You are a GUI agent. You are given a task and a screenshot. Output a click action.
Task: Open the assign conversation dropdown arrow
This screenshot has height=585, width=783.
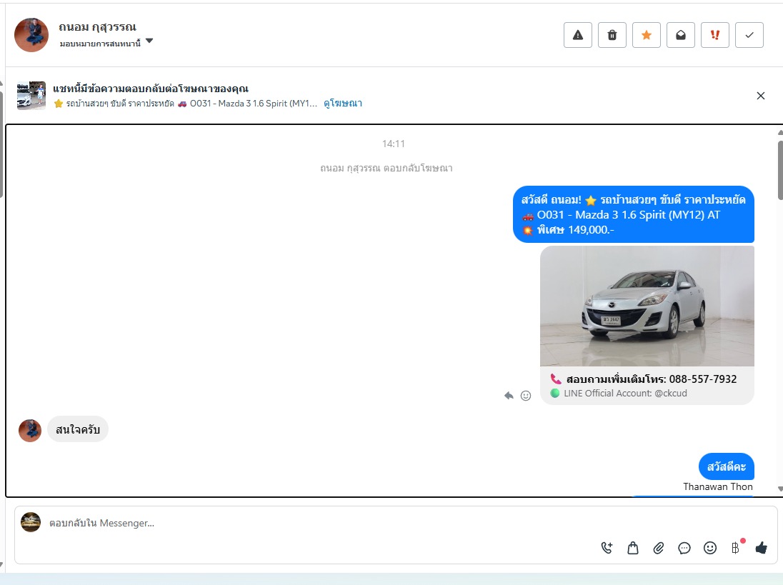coord(149,41)
